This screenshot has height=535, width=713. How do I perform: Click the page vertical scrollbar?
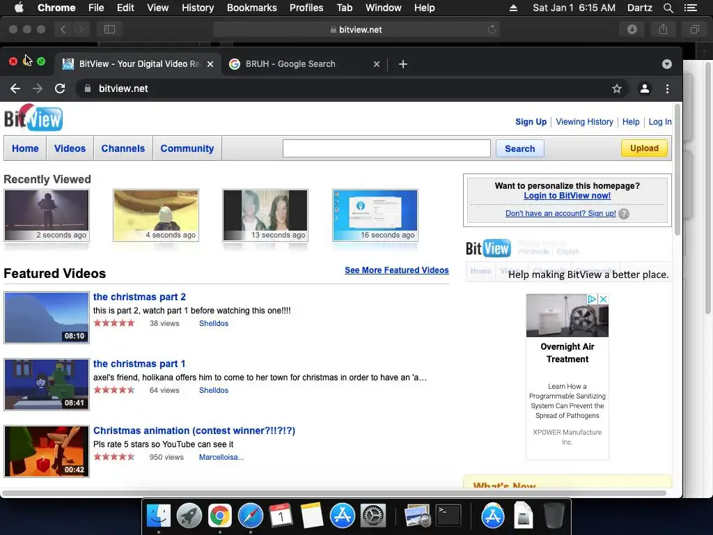point(677,170)
